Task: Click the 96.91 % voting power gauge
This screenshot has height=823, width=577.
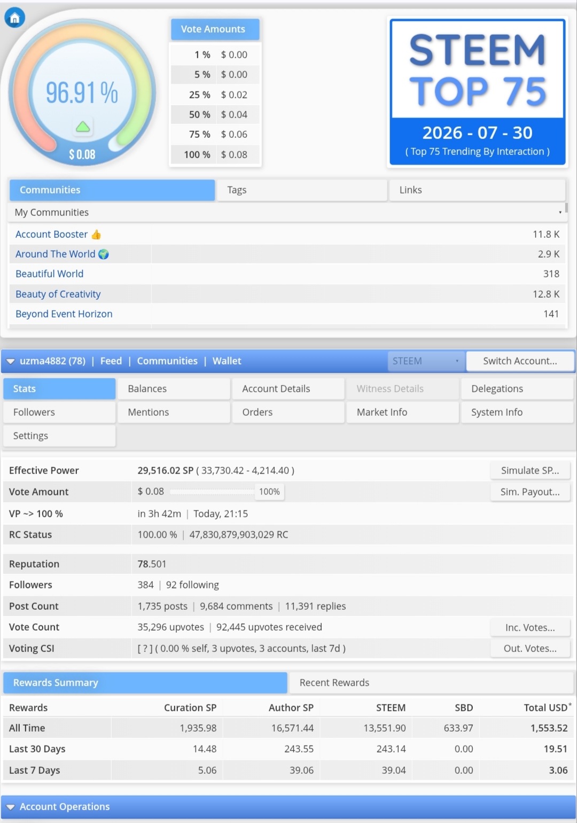Action: [82, 92]
